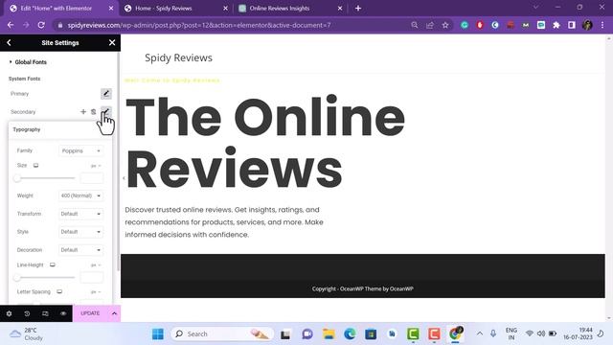Open the Weight dropdown 400 (Normal)

[x=80, y=195]
